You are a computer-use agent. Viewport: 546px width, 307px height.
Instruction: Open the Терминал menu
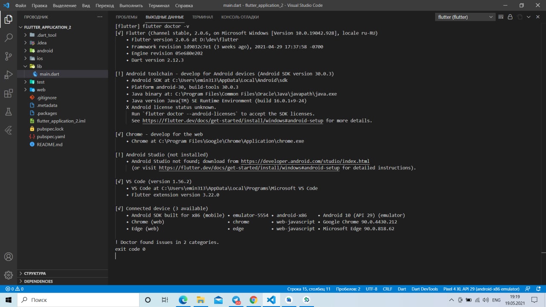159,6
